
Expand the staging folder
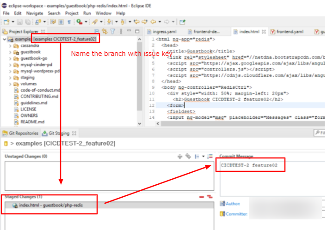click(10, 78)
